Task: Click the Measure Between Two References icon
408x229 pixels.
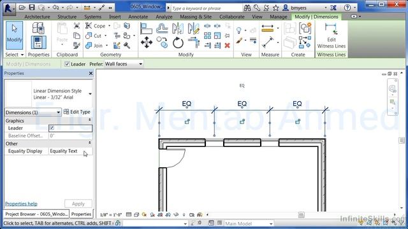Action: [268, 28]
